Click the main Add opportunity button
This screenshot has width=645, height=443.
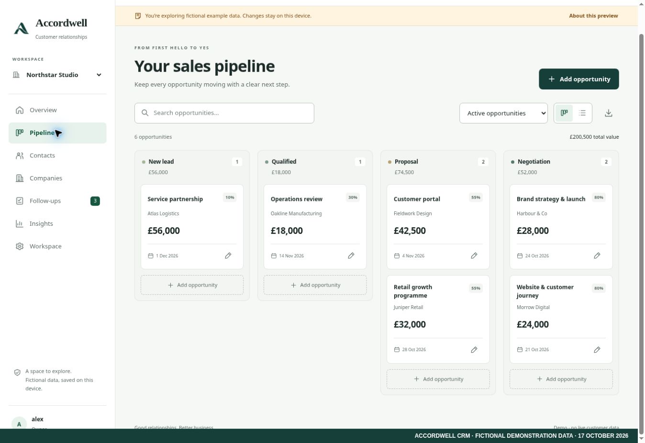pyautogui.click(x=579, y=79)
